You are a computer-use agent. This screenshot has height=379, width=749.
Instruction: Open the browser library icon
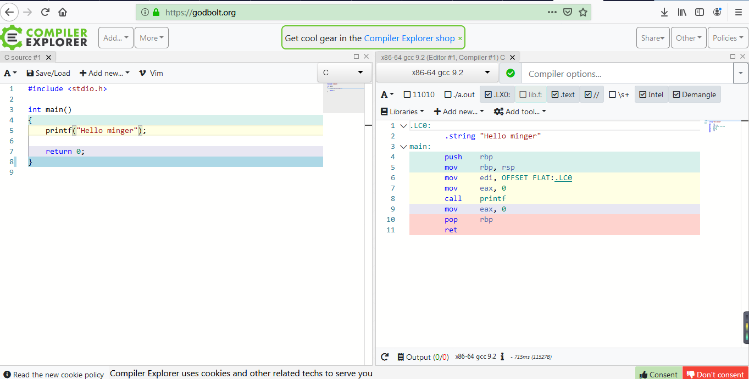click(x=682, y=12)
